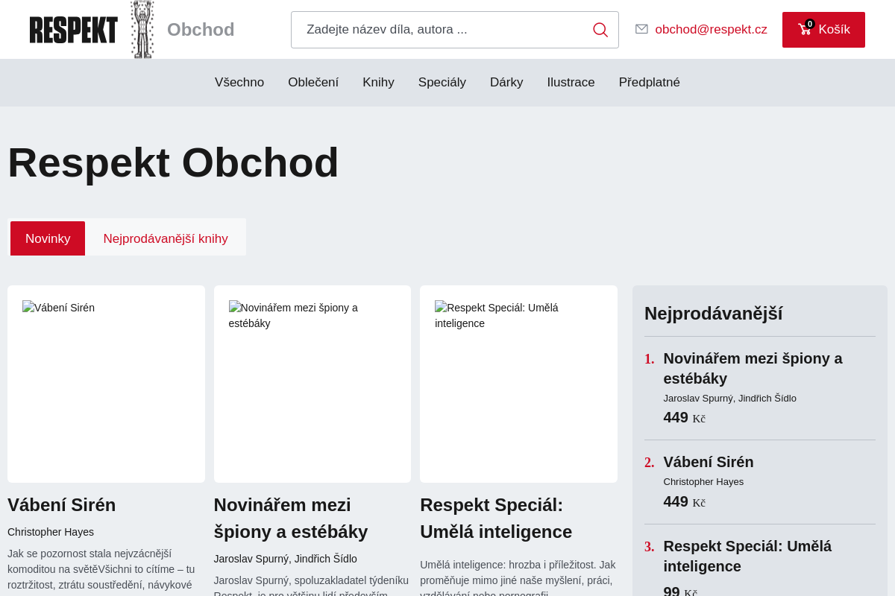Click the Respekt Obchod page heading
The width and height of the screenshot is (895, 596).
[x=173, y=162]
